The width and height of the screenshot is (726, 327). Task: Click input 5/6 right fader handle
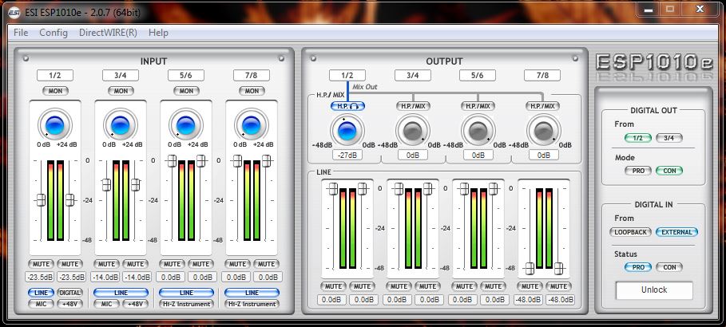coord(200,160)
